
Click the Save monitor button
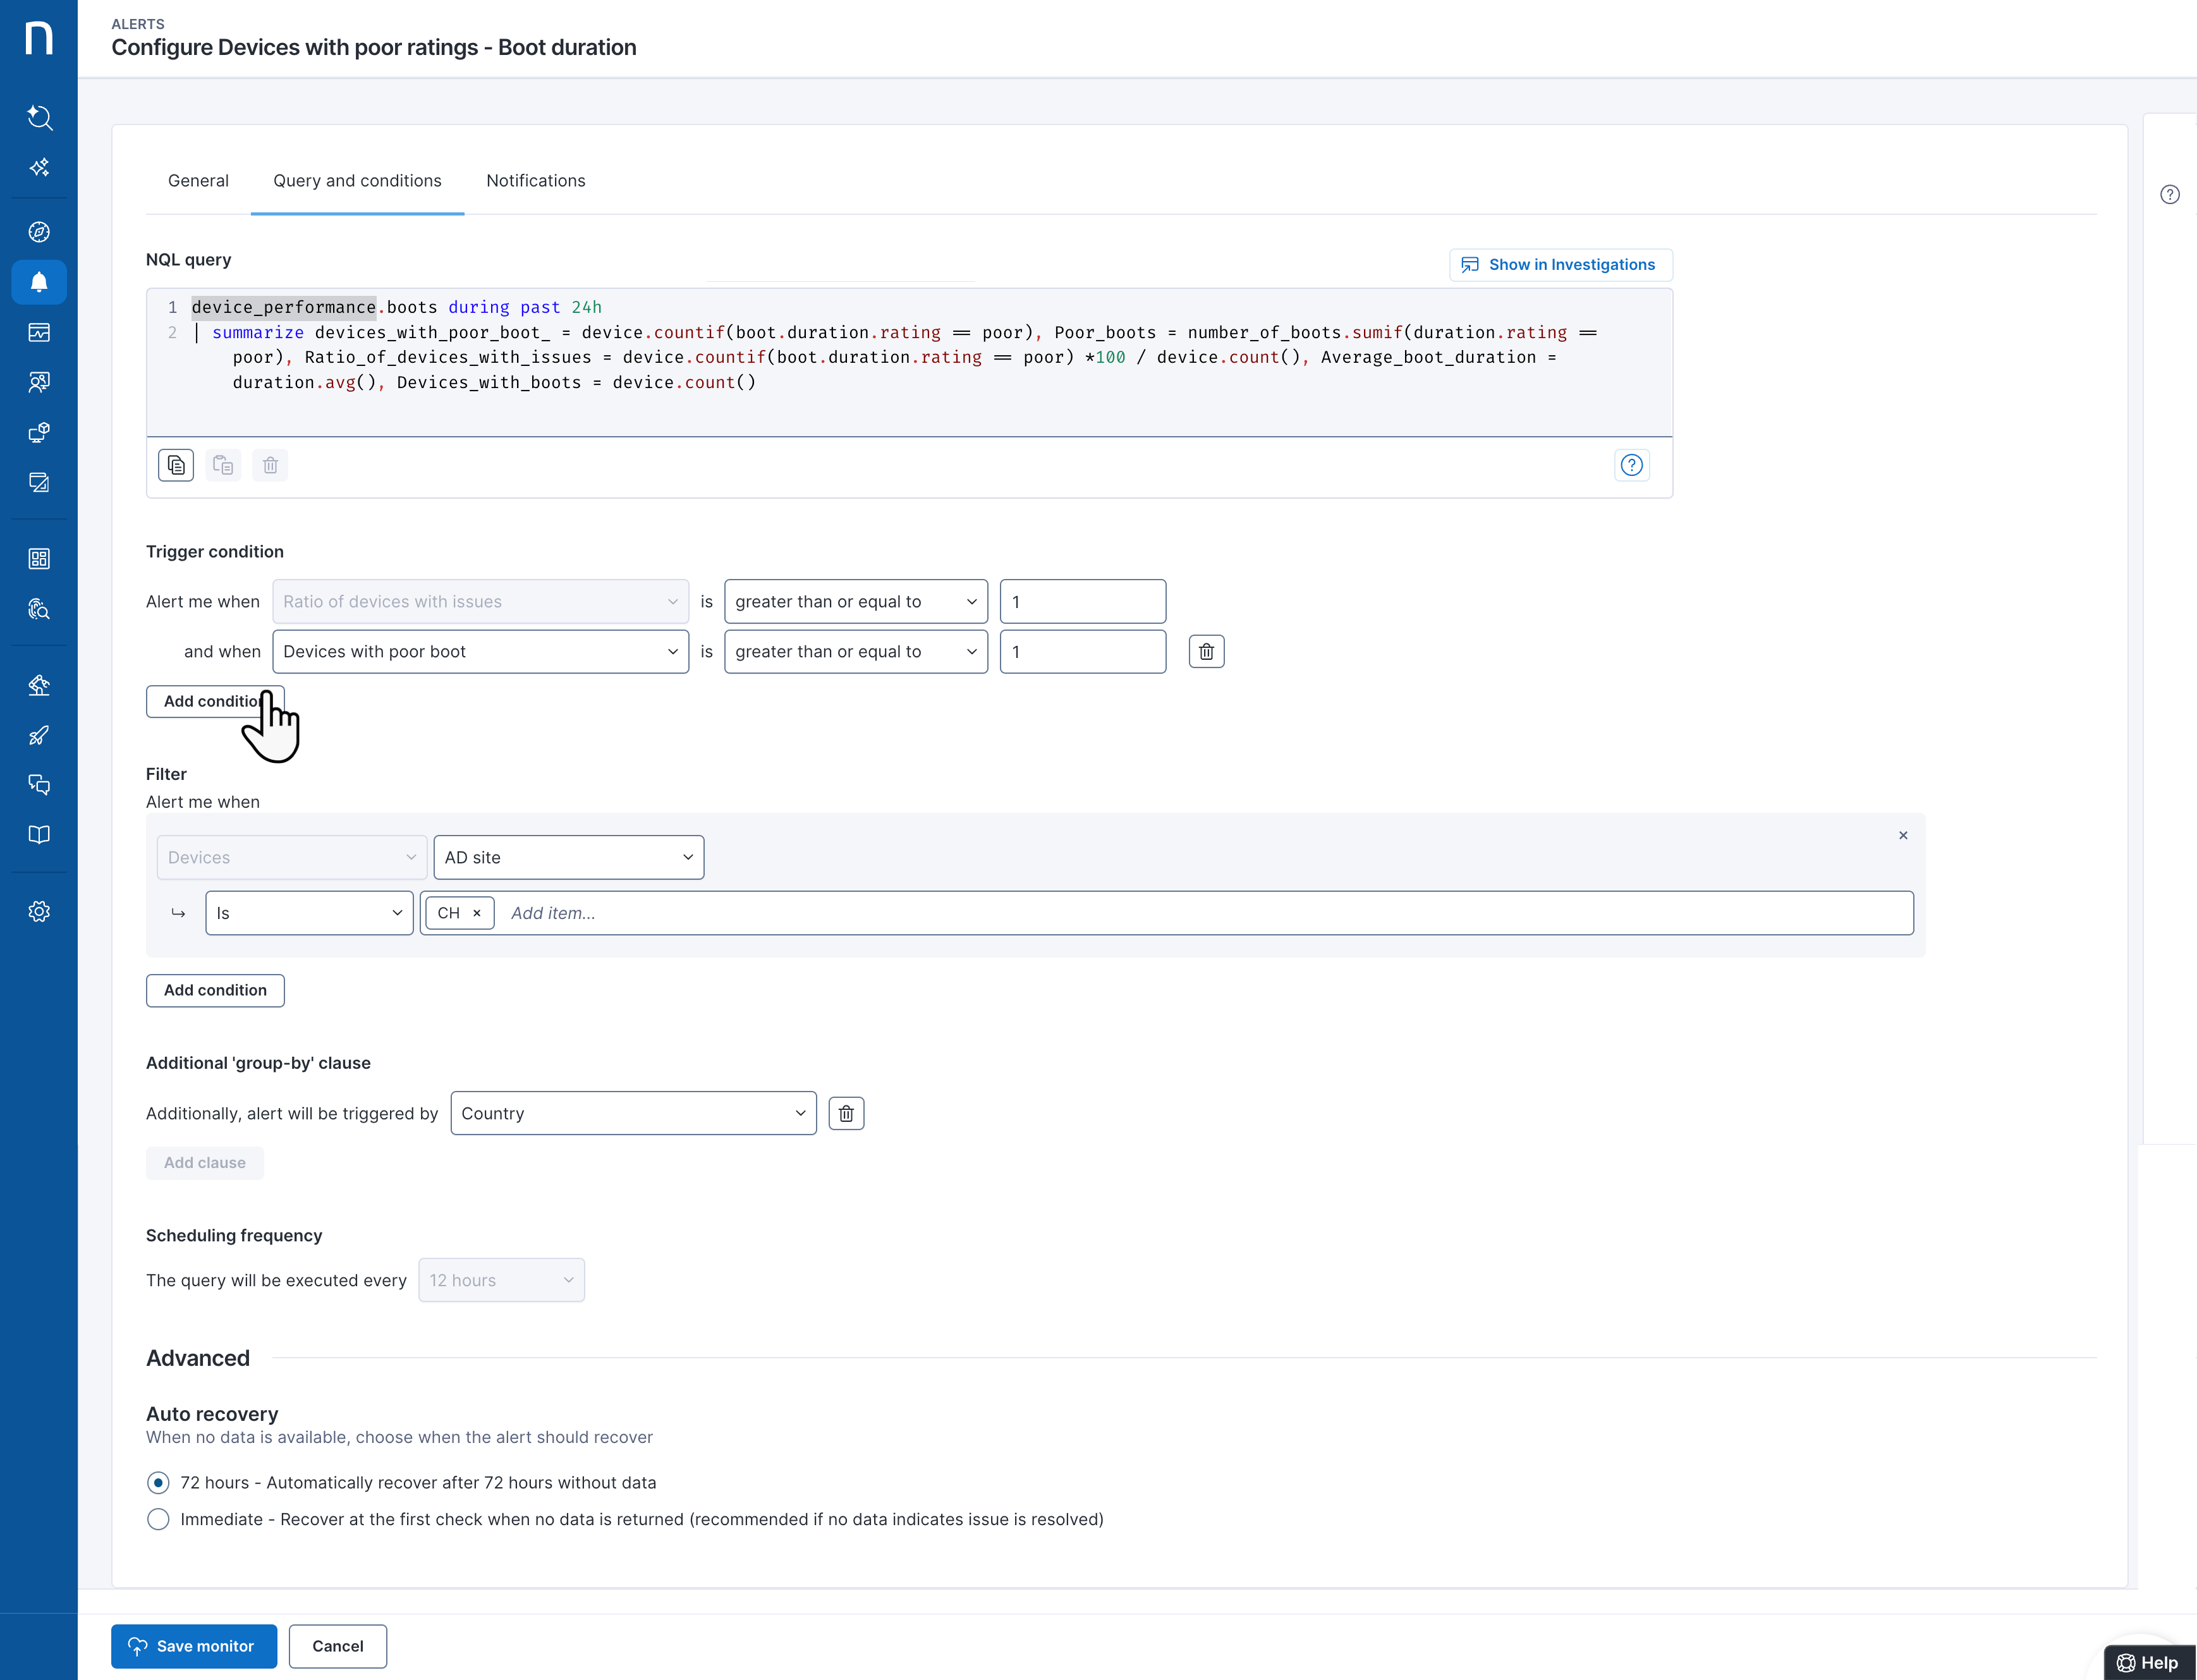click(x=194, y=1646)
